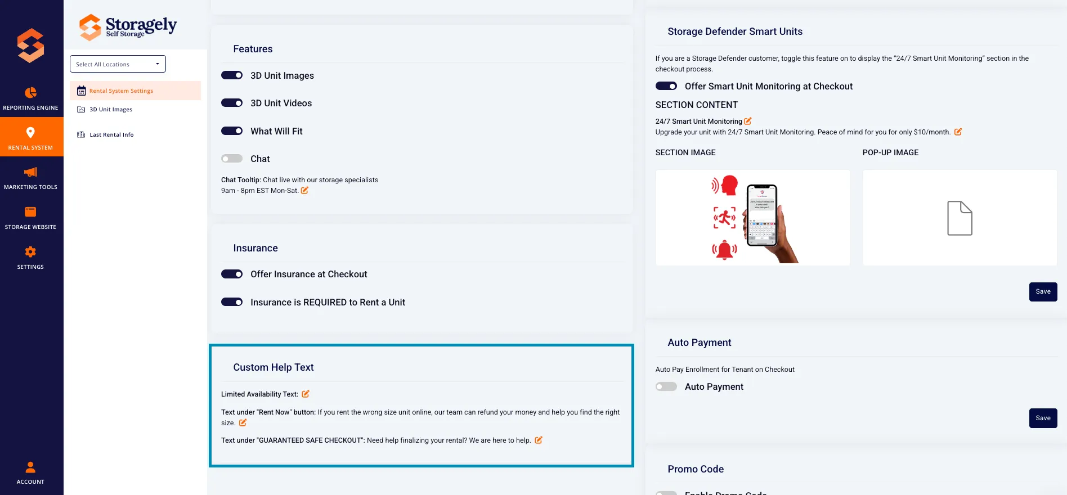
Task: Edit the text under "Rent Now" button
Action: [x=243, y=422]
